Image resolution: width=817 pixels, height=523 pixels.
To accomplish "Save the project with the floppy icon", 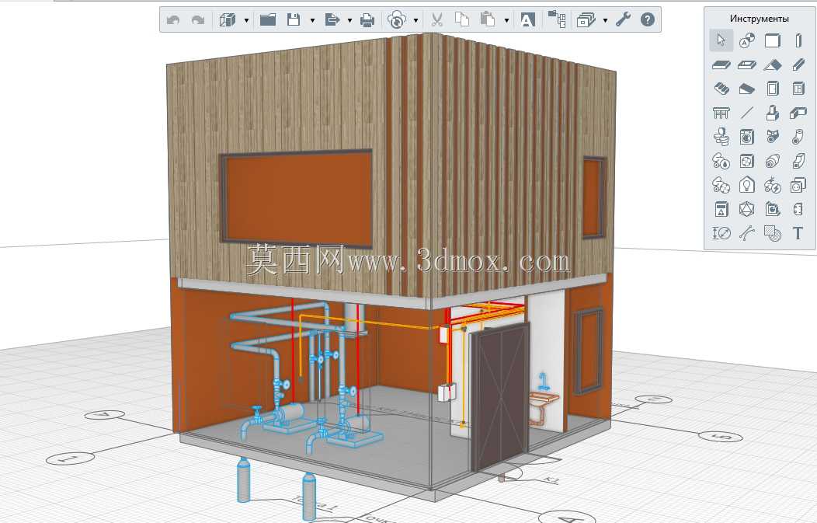I will click(294, 19).
